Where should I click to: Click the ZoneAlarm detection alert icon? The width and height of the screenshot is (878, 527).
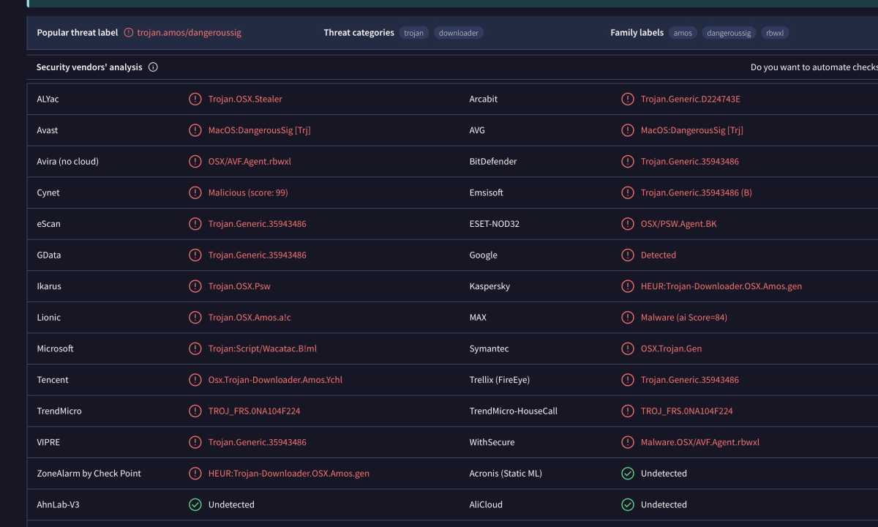195,474
